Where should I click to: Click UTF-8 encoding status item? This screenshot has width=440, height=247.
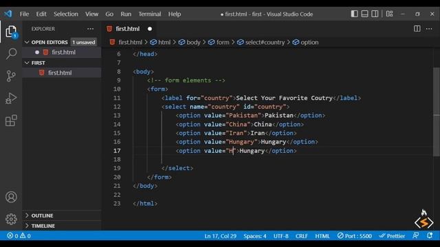[281, 236]
